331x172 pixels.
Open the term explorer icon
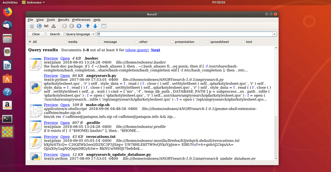click(46, 26)
